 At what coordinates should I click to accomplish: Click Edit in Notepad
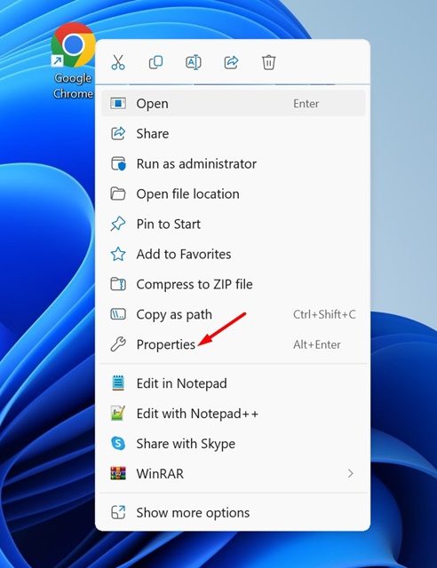coord(234,383)
